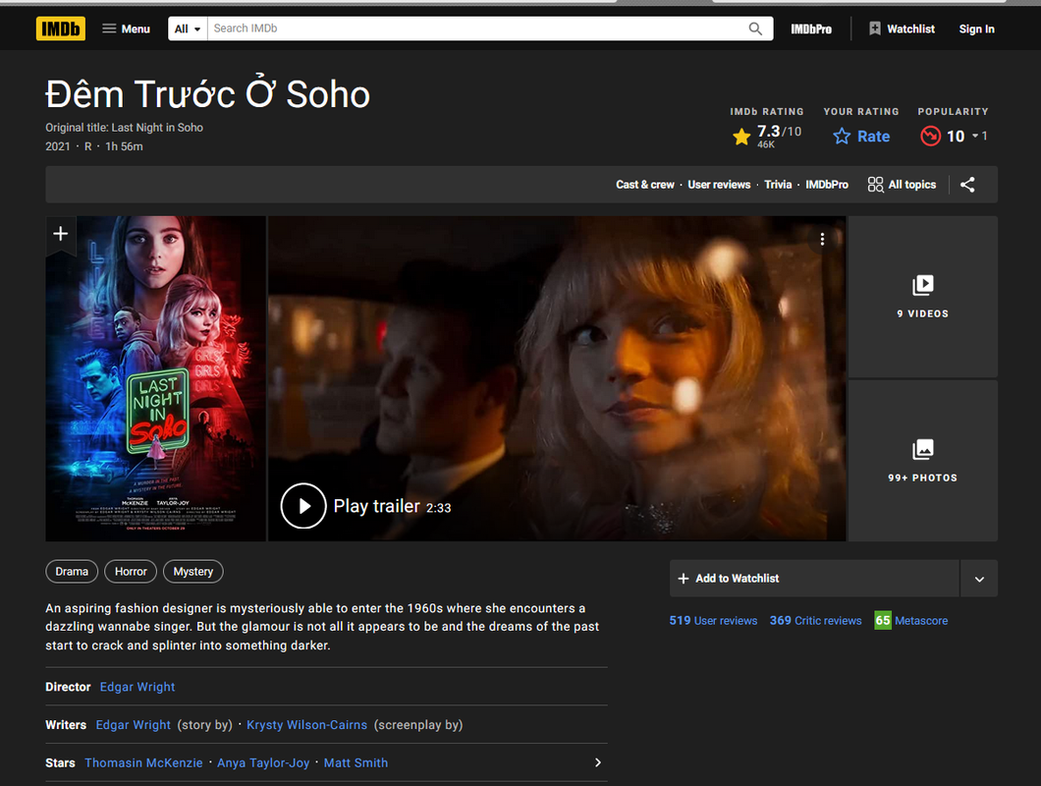
Task: Click the Stars label
Action: (x=60, y=762)
